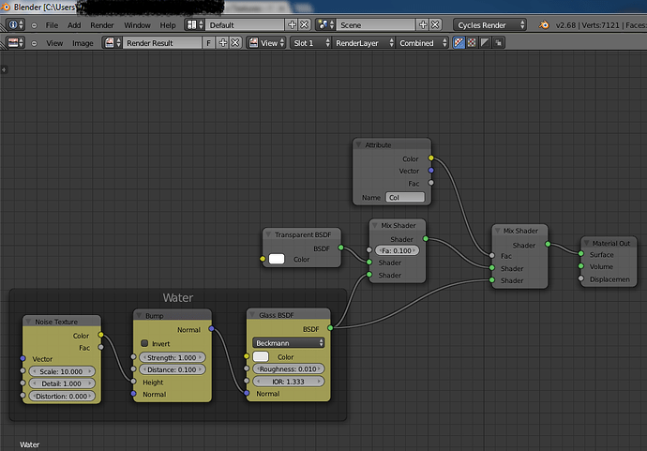Open the Help menu
Viewport: 647px width, 451px height.
coord(168,25)
